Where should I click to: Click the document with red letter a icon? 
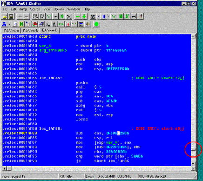coord(68,24)
